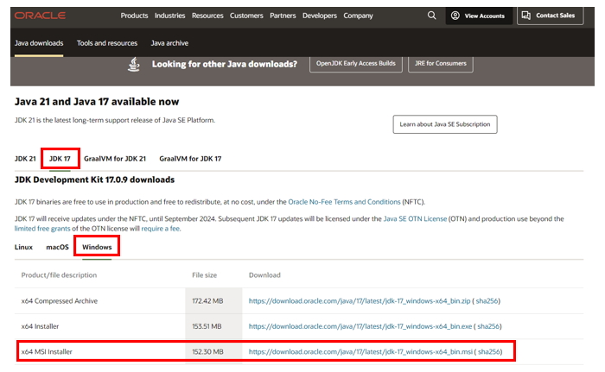The width and height of the screenshot is (605, 372).
Task: Click Learn about Java SE Subscription
Action: click(445, 124)
